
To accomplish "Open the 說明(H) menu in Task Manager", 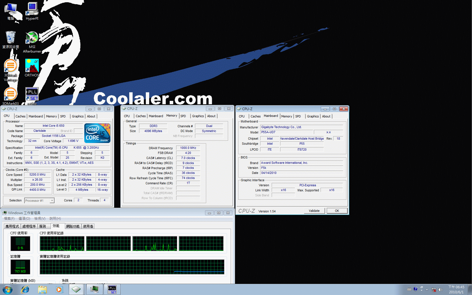I will tap(55, 219).
